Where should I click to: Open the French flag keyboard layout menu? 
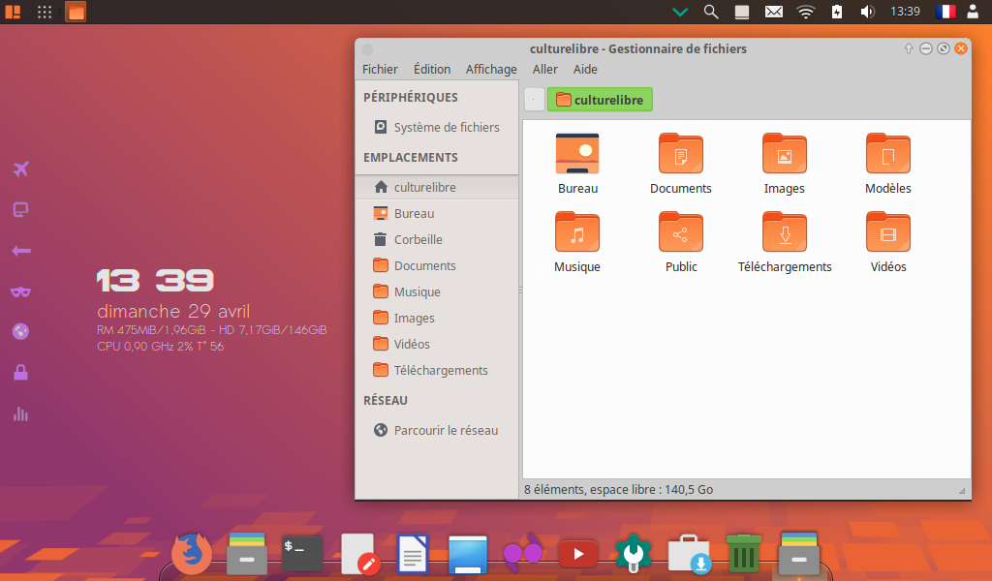click(945, 12)
